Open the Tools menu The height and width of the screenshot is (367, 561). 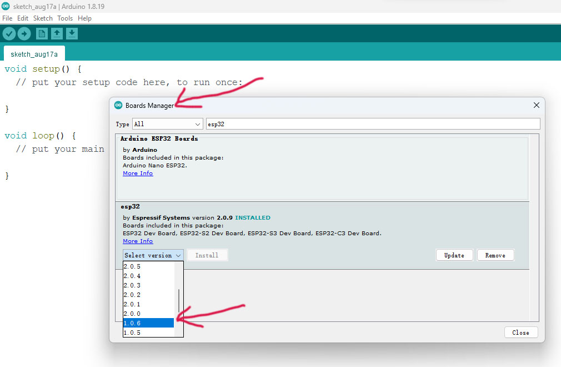tap(65, 18)
